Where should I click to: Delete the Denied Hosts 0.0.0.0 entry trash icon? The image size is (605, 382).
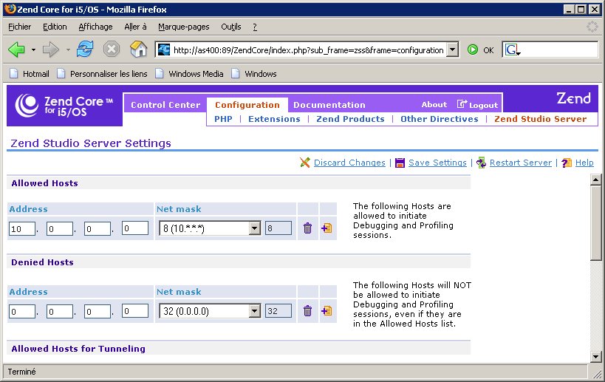pos(307,310)
